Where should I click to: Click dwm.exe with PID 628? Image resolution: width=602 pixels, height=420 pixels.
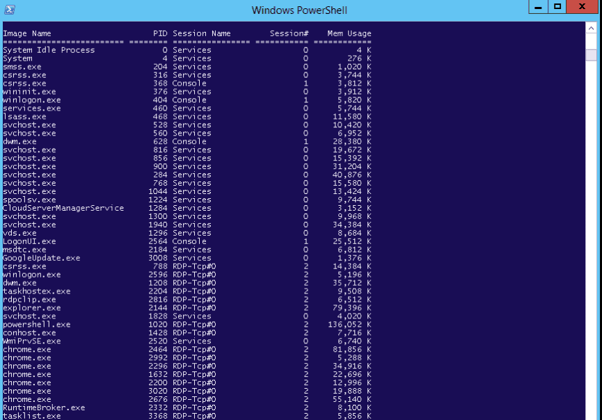tap(19, 142)
